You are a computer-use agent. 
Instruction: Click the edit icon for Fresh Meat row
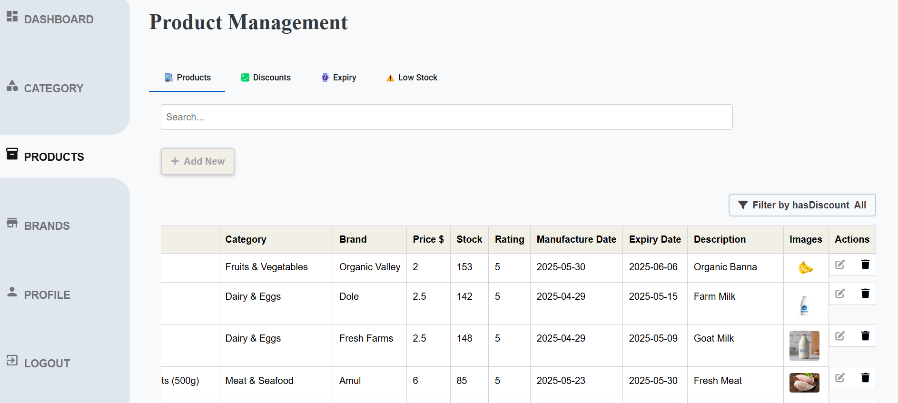click(x=840, y=378)
